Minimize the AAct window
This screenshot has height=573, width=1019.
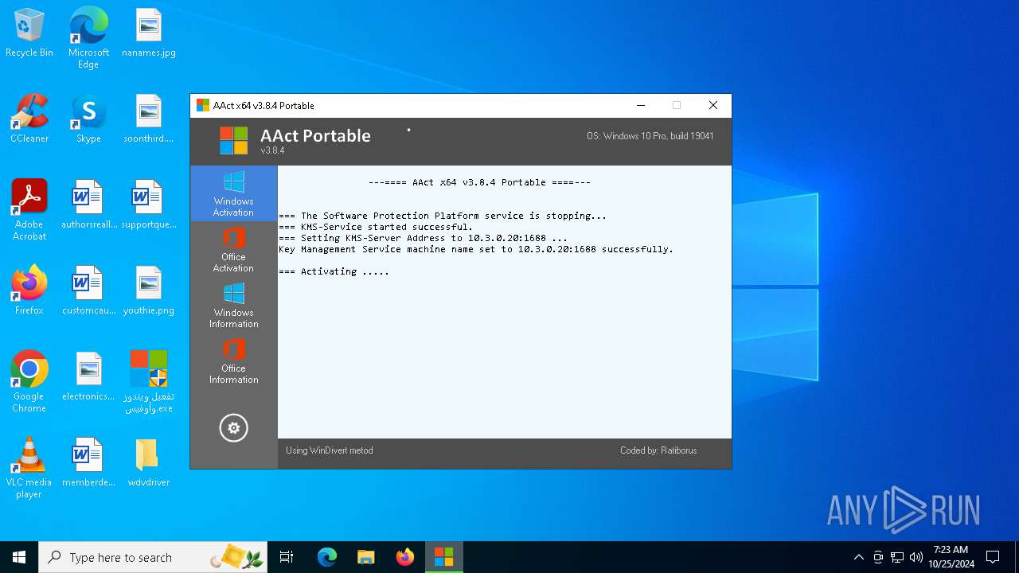[x=640, y=105]
